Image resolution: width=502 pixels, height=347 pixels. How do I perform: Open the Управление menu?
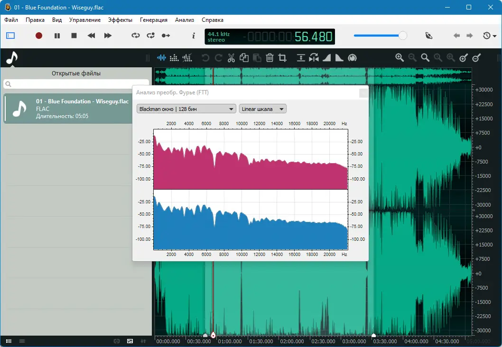tap(85, 20)
